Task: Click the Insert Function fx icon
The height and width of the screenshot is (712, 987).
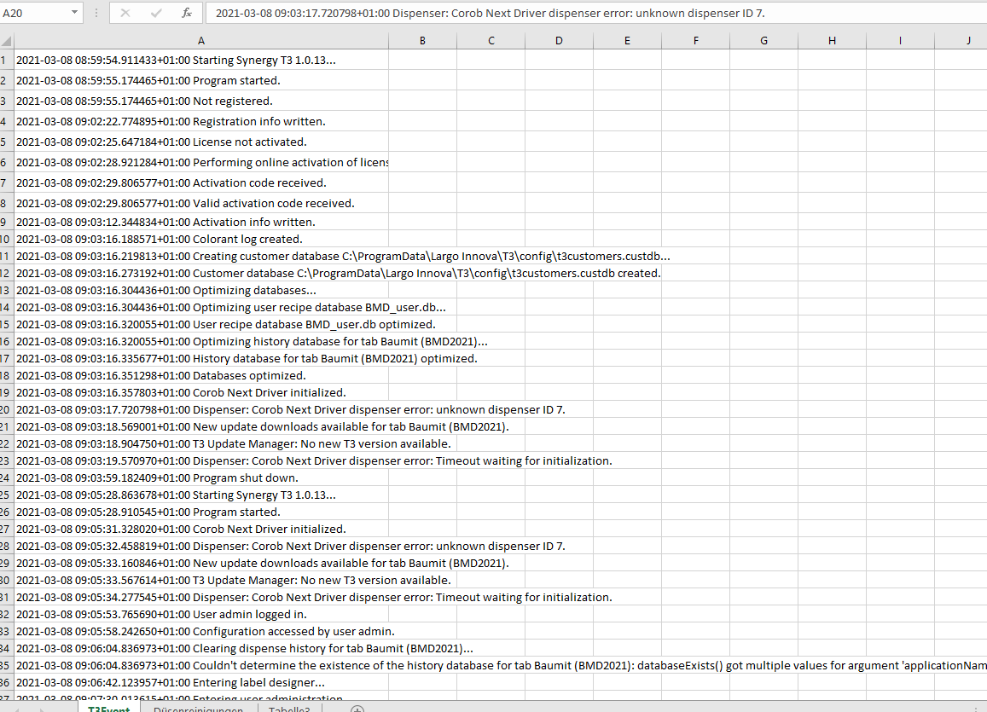Action: pos(186,13)
